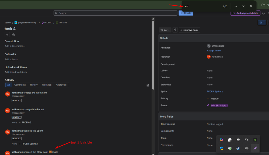Image resolution: width=269 pixels, height=155 pixels.
Task: Jump to previous find match with up arrow
Action: 236,6
